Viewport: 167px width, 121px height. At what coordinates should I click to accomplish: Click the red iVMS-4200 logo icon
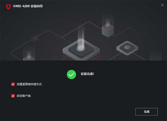pos(8,6)
